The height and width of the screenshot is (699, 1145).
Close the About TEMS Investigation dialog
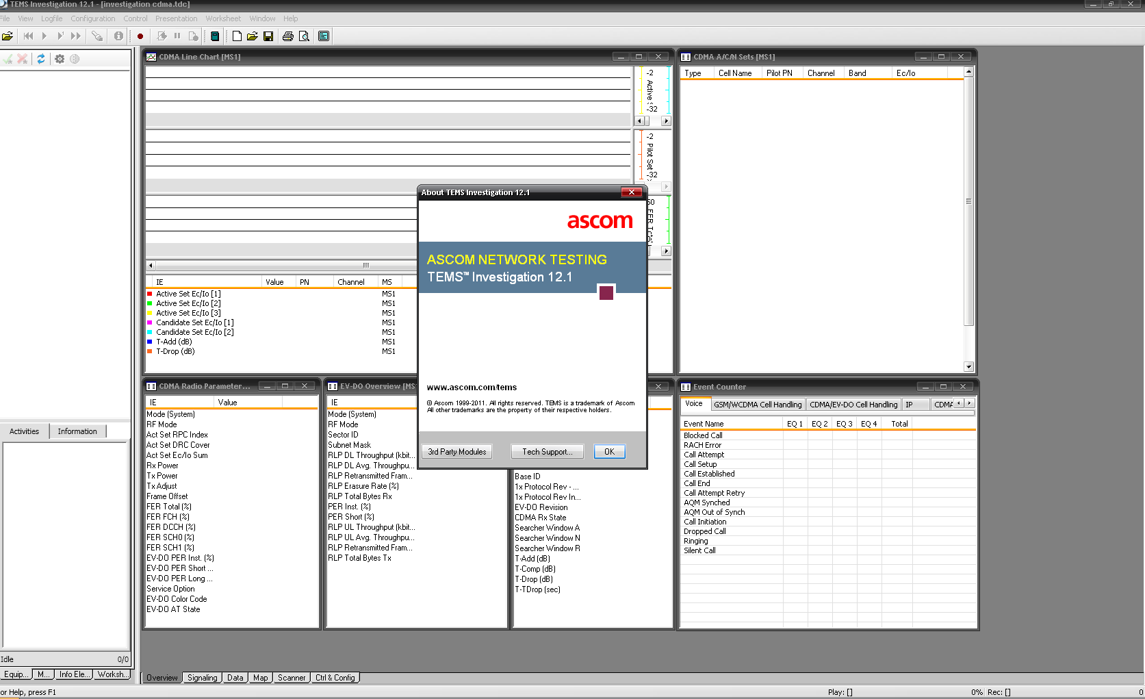click(x=631, y=192)
